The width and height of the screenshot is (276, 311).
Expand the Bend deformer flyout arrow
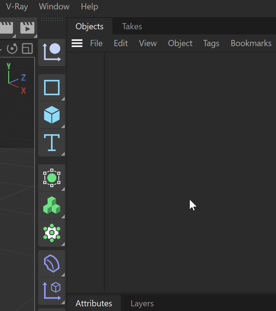pyautogui.click(x=63, y=275)
